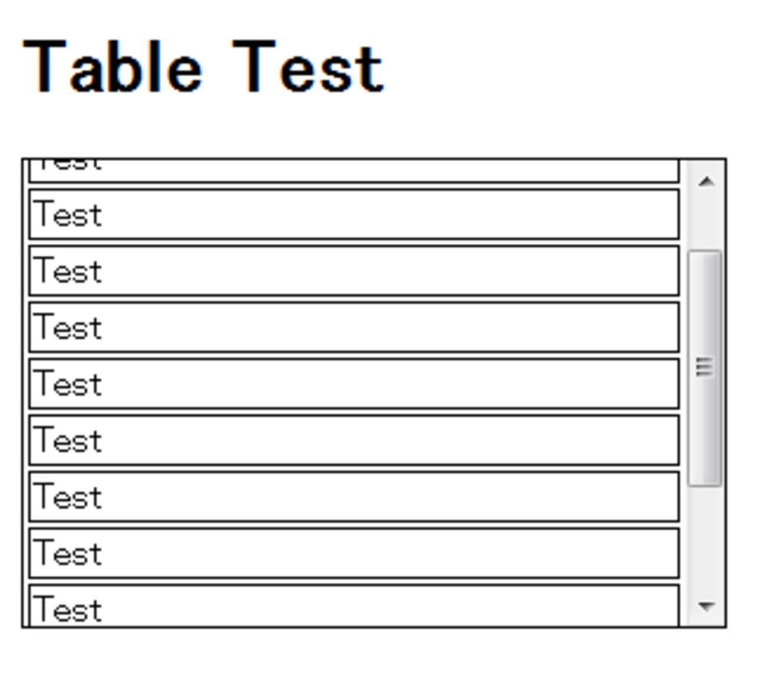Click the cut-off Test row at the table bottom
The width and height of the screenshot is (767, 685).
pos(354,607)
